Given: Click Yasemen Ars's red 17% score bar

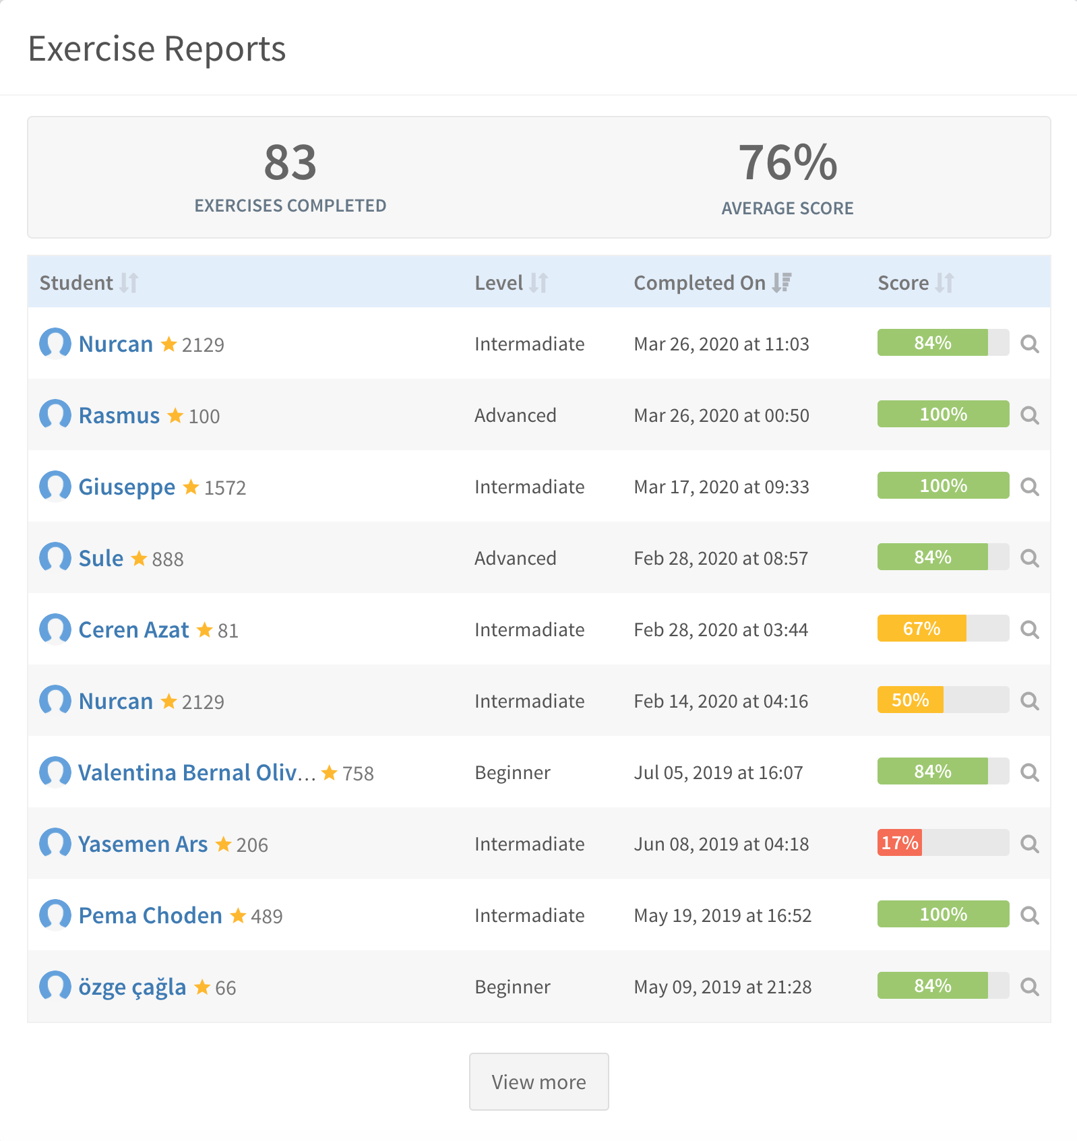Looking at the screenshot, I should [x=900, y=843].
